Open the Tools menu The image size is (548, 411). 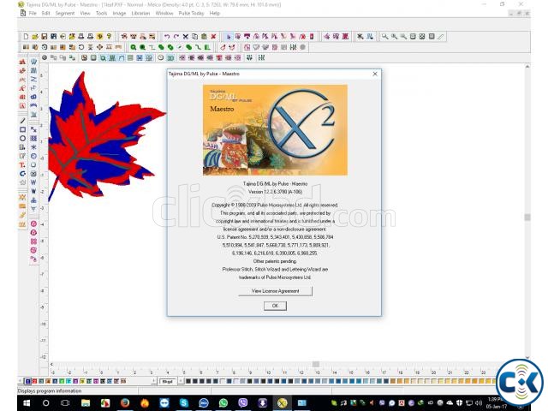[x=101, y=14]
